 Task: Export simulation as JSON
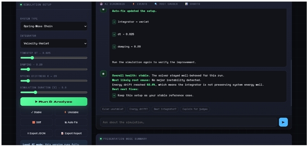pyautogui.click(x=36, y=133)
